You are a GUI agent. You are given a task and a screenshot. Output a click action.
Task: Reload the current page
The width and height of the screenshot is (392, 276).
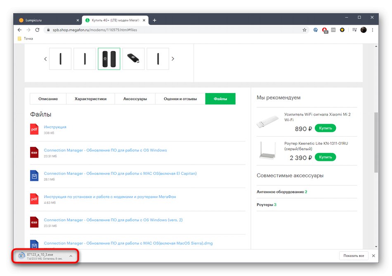[x=37, y=30]
